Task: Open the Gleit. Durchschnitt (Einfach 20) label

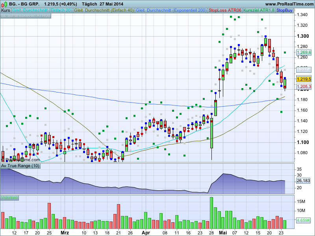Action: click(x=42, y=11)
